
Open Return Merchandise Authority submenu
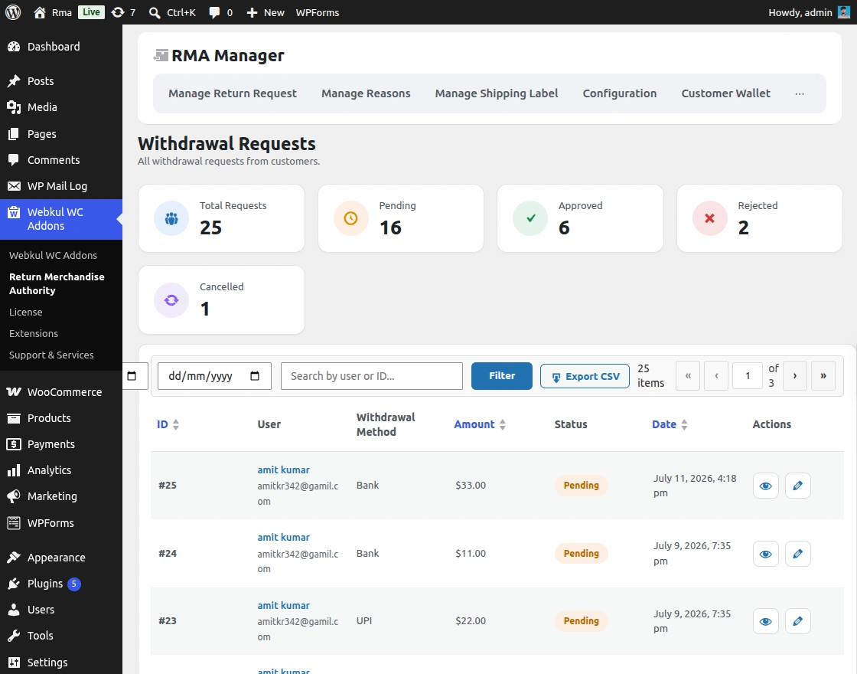coord(57,283)
